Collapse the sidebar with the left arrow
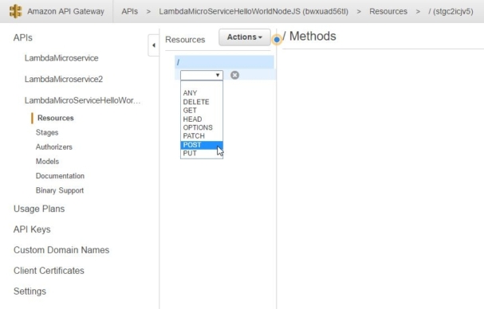Image resolution: width=484 pixels, height=309 pixels. tap(154, 45)
